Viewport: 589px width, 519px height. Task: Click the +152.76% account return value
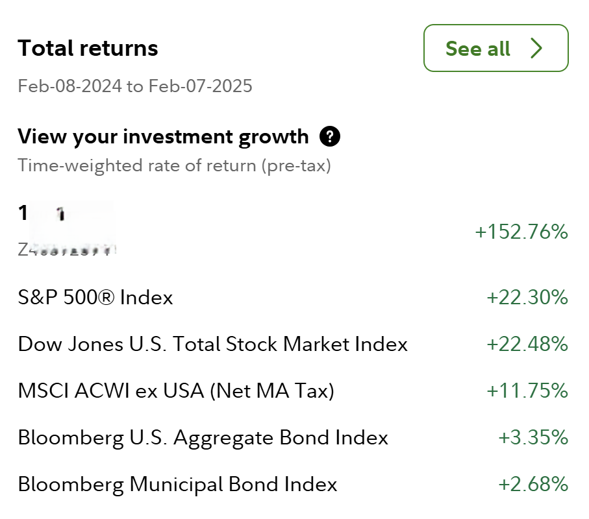tap(521, 232)
